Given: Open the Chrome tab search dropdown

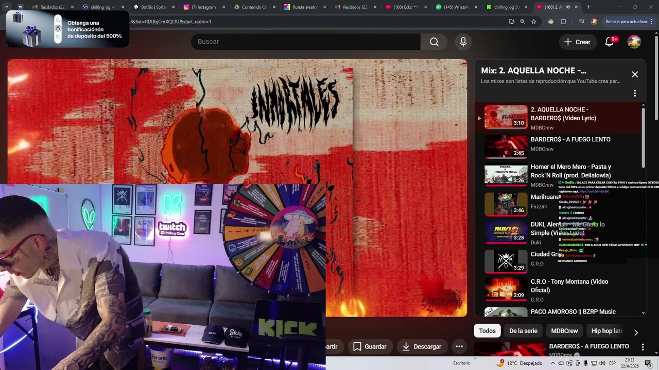Looking at the screenshot, I should pos(6,7).
